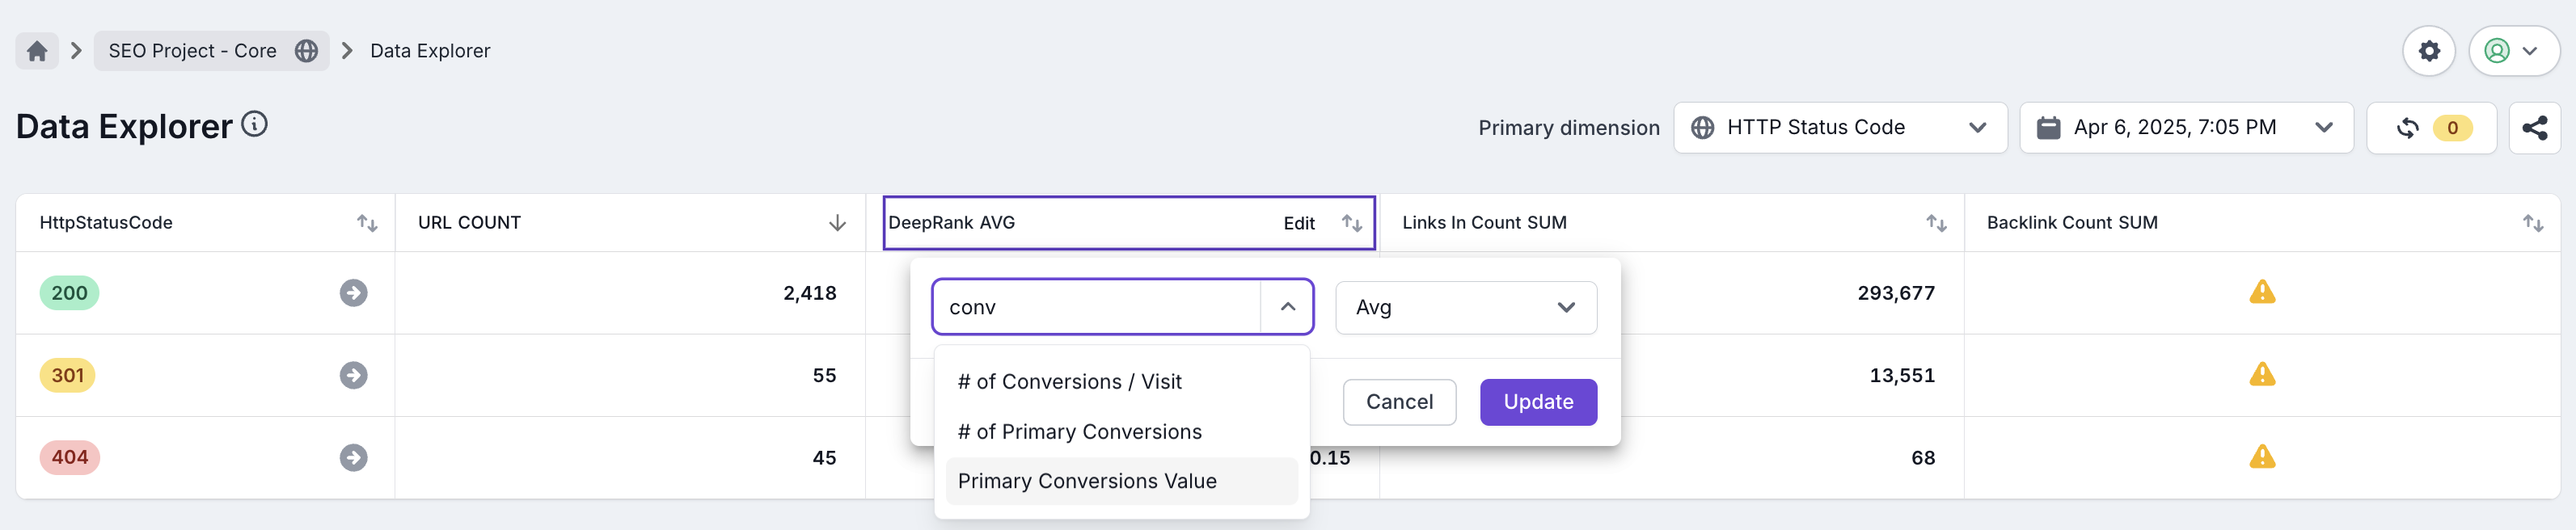The width and height of the screenshot is (2576, 530).
Task: Click the HttpStatusCode column header text
Action: pyautogui.click(x=106, y=223)
